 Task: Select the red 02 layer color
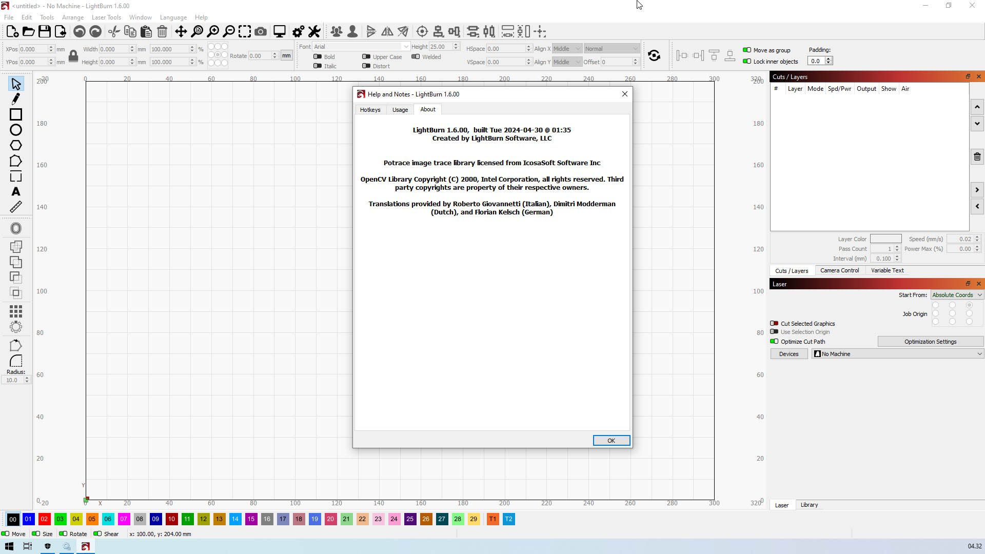click(44, 519)
